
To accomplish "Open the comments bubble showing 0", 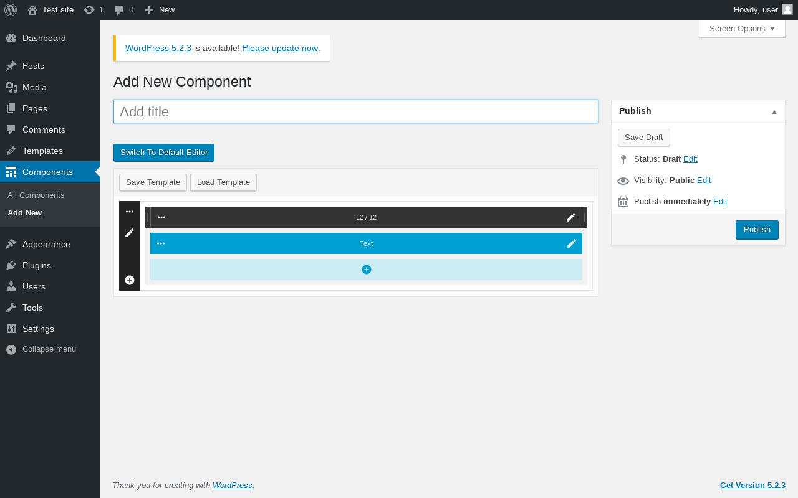I will click(x=123, y=10).
